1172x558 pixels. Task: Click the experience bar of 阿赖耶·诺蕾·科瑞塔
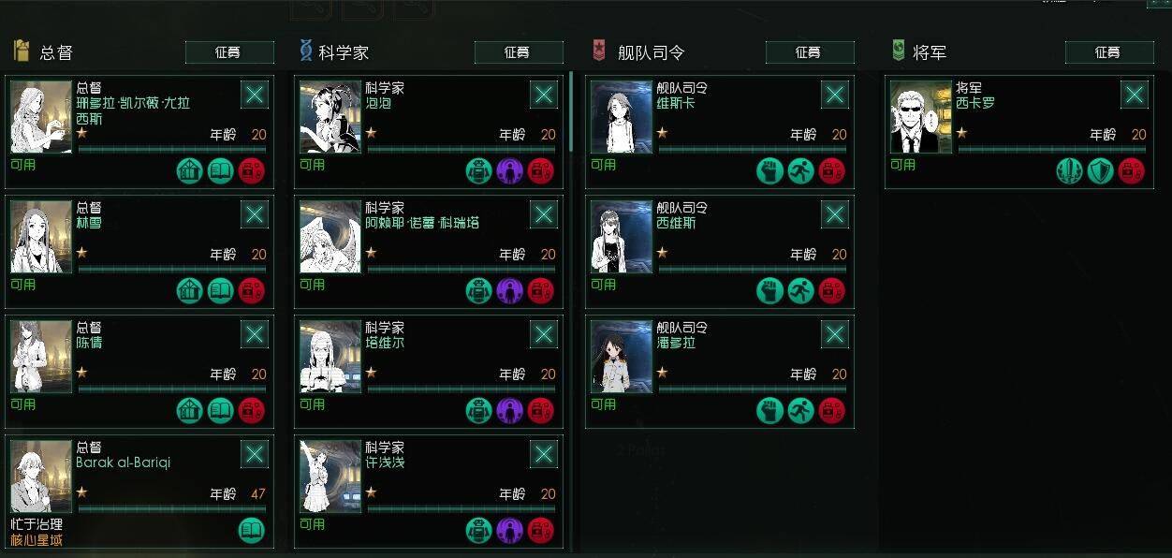click(x=461, y=269)
